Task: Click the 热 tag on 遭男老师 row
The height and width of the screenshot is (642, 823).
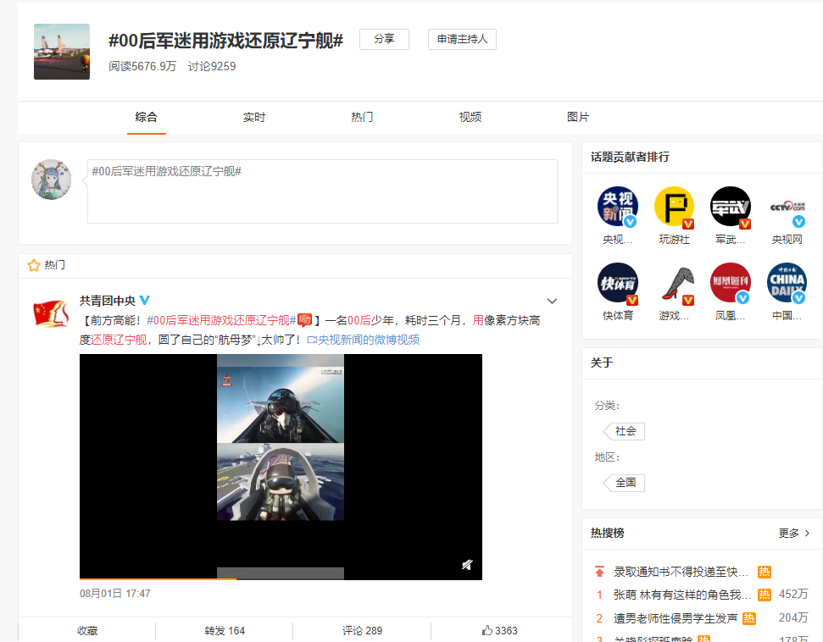Action: click(749, 618)
